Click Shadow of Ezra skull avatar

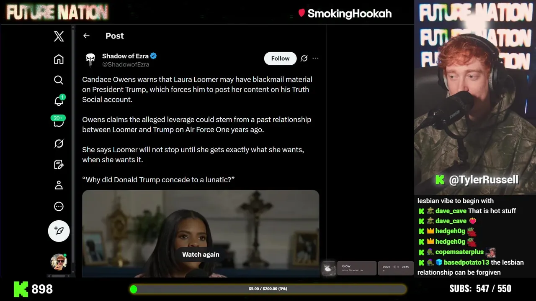tap(90, 60)
